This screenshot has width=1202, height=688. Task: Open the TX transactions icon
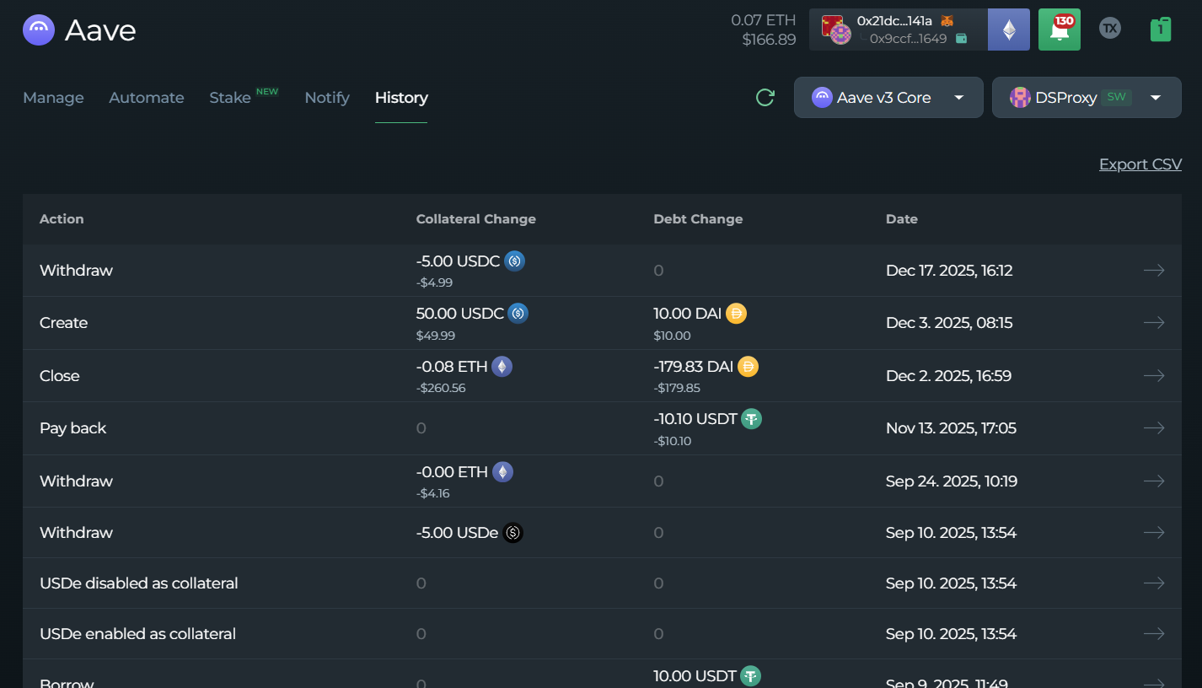pyautogui.click(x=1110, y=29)
